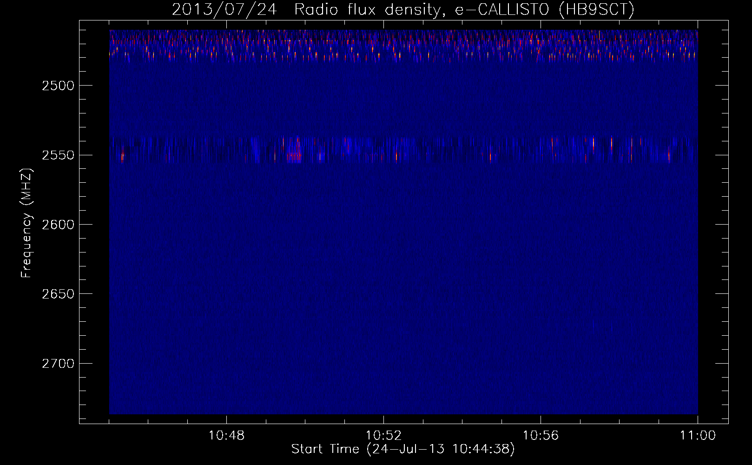The width and height of the screenshot is (752, 465).
Task: Click the 2700 frequency axis label
Action: [x=58, y=364]
